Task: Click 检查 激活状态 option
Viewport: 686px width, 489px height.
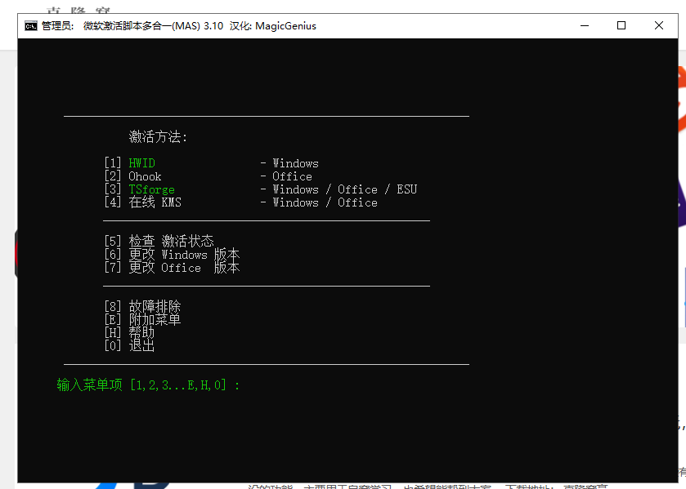Action: [x=171, y=242]
